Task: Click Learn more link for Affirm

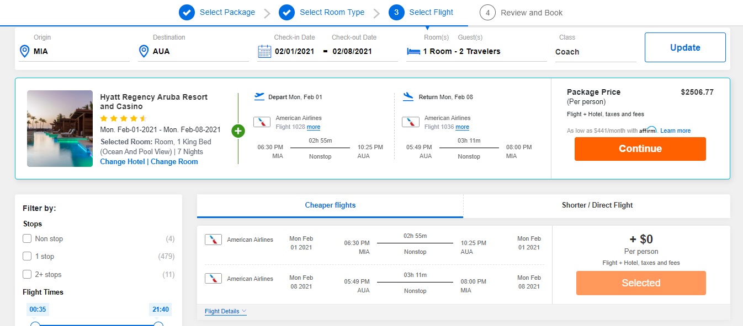Action: pyautogui.click(x=676, y=131)
